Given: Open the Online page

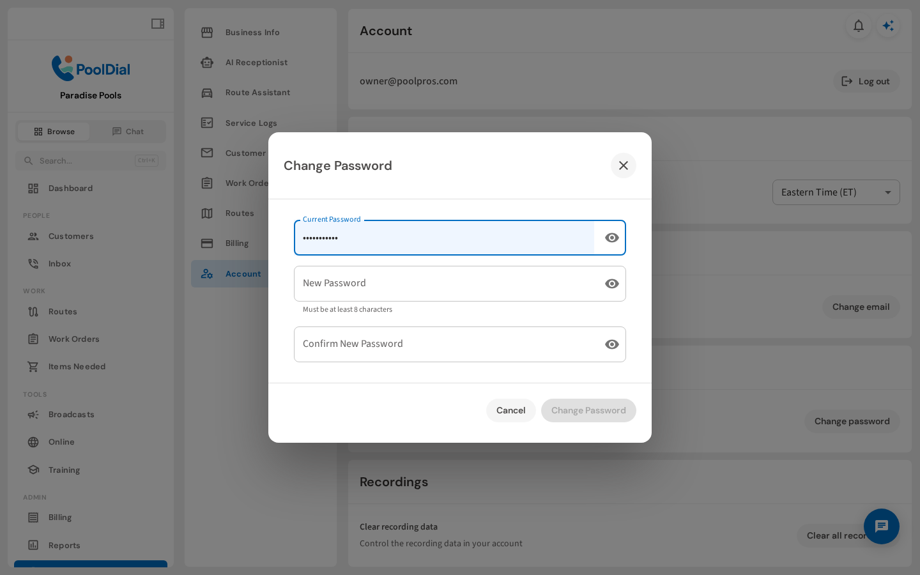Looking at the screenshot, I should 91,442.
